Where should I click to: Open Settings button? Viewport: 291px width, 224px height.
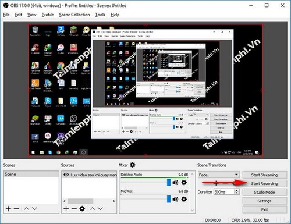[264, 201]
